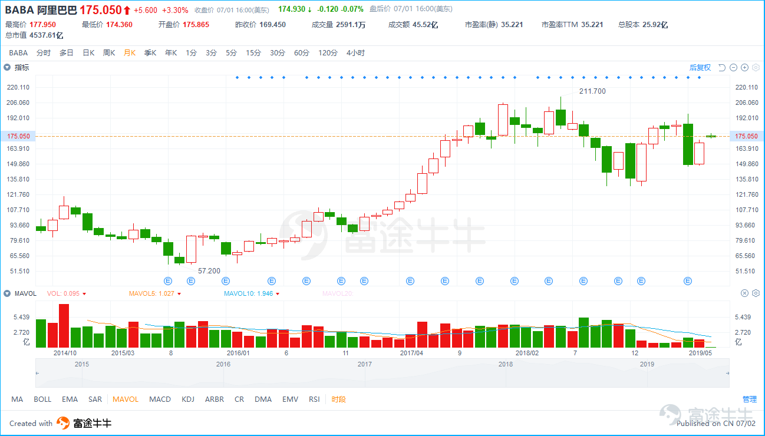
Task: Click the 2018 label in the navigator
Action: (x=506, y=364)
